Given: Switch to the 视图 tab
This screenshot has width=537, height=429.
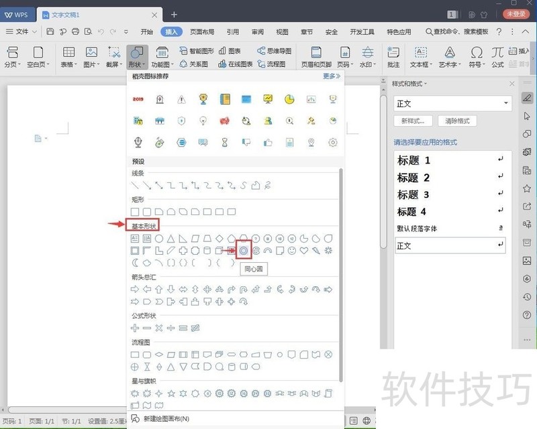Looking at the screenshot, I should coord(282,32).
